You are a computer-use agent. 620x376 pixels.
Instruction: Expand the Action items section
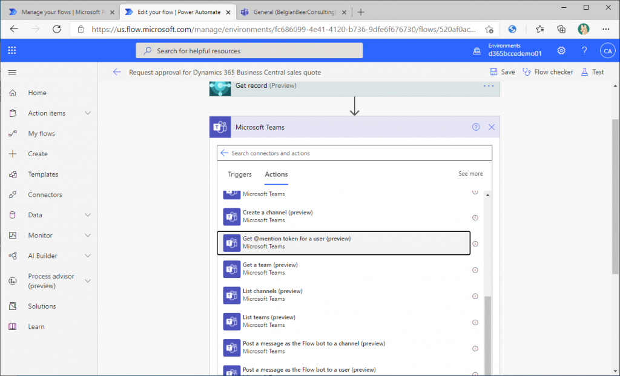(x=88, y=113)
